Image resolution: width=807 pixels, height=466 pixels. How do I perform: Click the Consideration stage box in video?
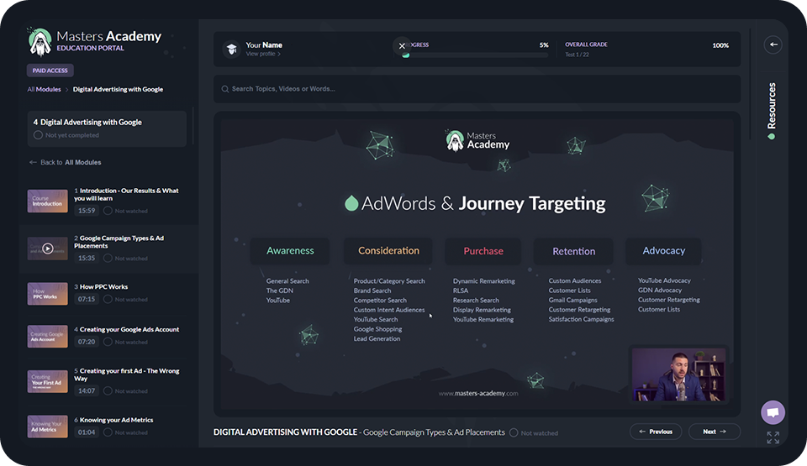[x=388, y=251]
